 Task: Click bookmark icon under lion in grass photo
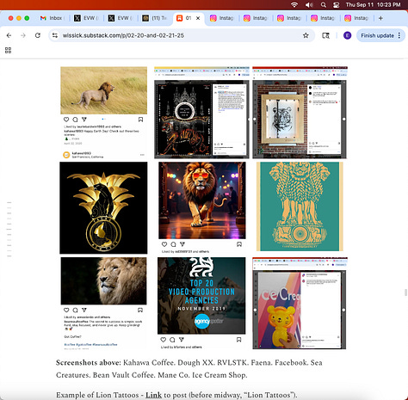point(140,120)
